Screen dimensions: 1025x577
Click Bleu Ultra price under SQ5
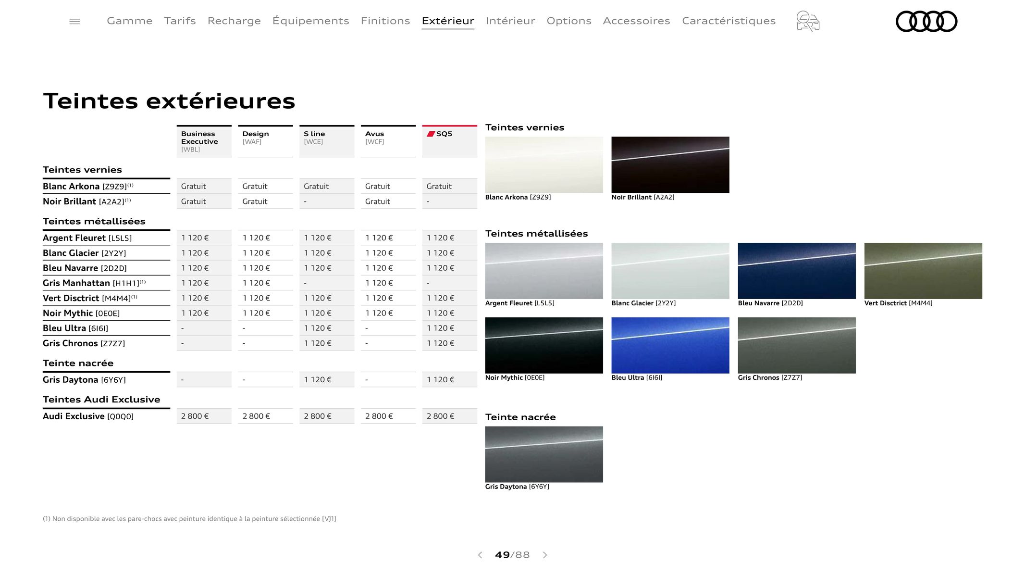click(x=450, y=328)
